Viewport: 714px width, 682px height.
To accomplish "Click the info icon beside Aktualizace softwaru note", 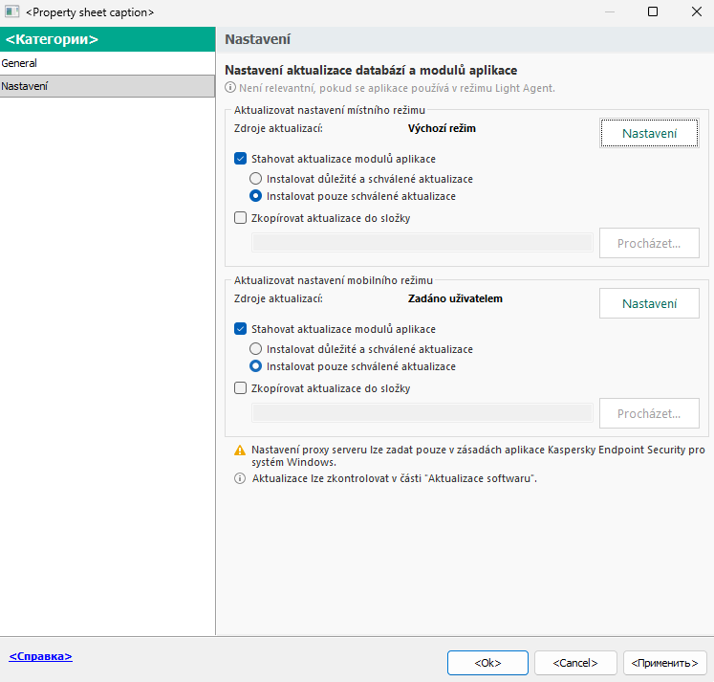I will [x=240, y=478].
